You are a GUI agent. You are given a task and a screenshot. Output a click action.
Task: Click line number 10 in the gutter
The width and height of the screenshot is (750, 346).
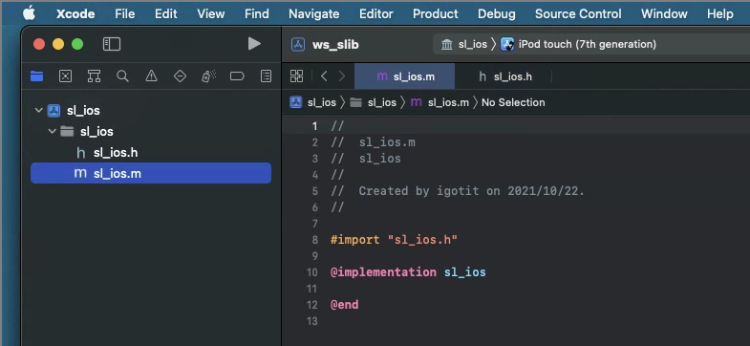click(311, 272)
